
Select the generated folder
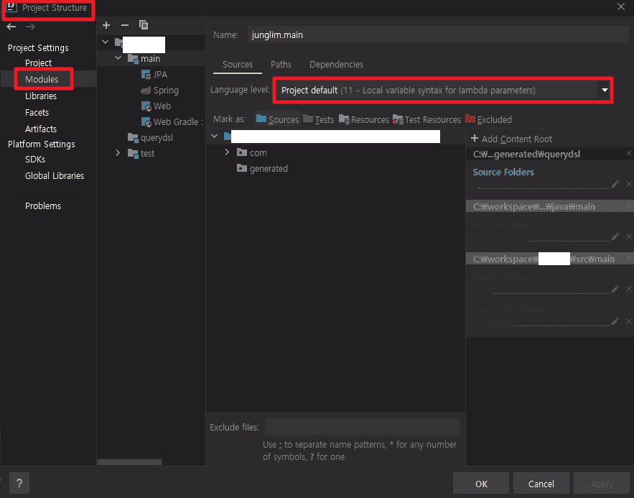[262, 168]
